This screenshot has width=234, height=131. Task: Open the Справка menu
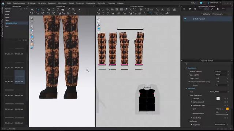(120, 3)
